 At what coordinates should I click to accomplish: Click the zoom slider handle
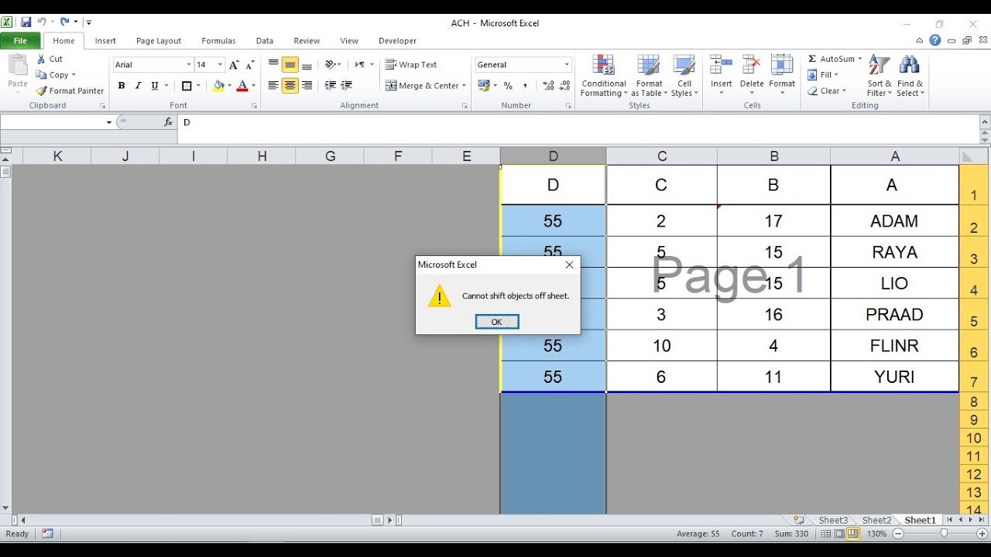944,534
